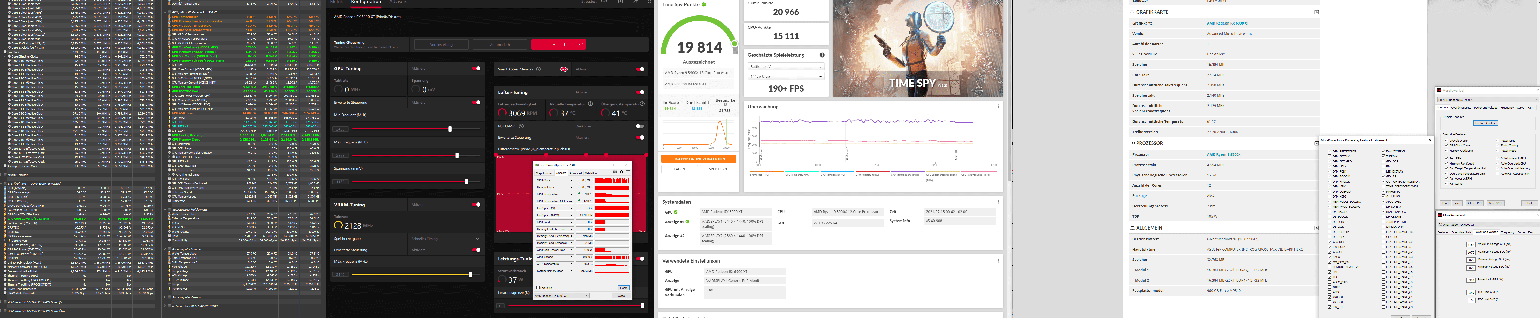
Task: Toggle the Power Limit overdrive checkbox
Action: (1498, 141)
